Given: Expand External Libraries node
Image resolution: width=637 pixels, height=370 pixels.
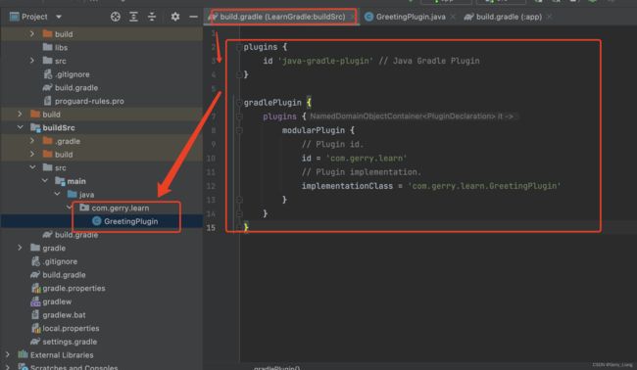Looking at the screenshot, I should (7, 354).
